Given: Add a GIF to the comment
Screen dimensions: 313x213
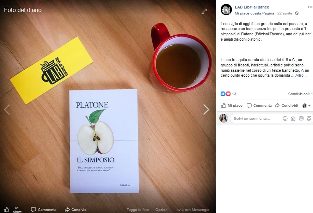Looking at the screenshot, I should tap(301, 118).
